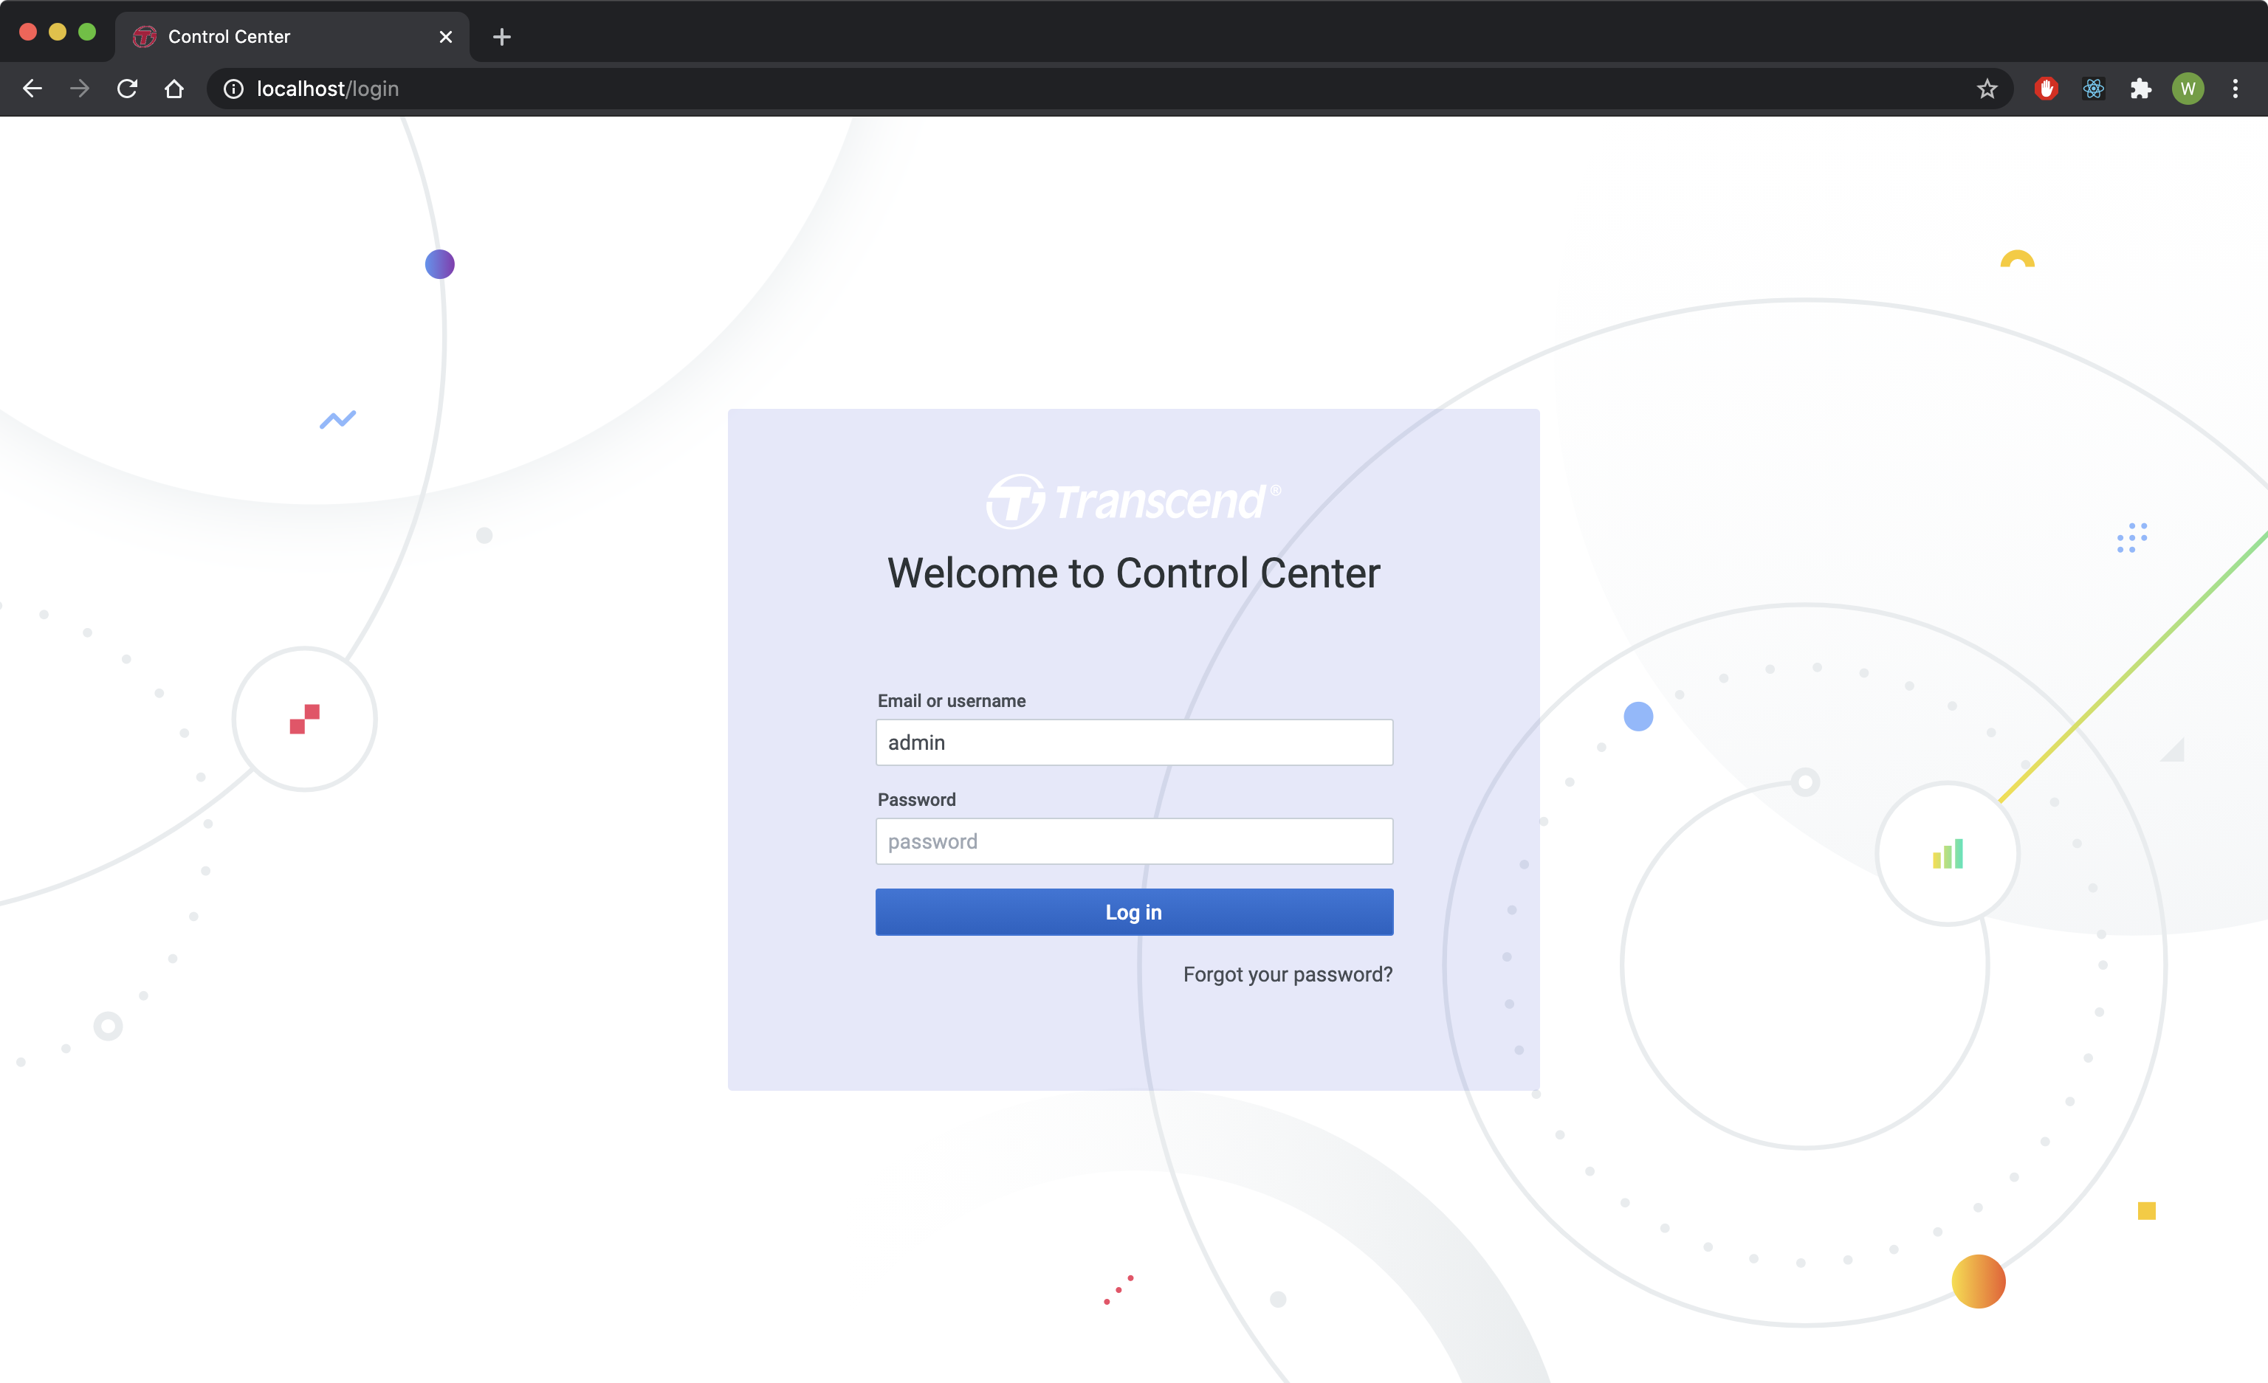Close the Control Center tab

445,37
